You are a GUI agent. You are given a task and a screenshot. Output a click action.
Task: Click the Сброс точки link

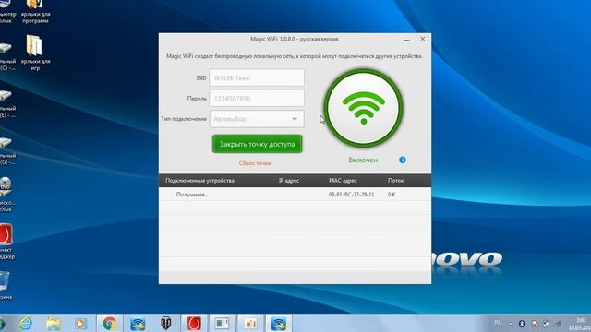[x=255, y=163]
